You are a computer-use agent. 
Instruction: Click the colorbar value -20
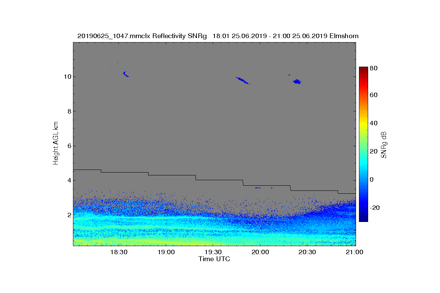coord(375,208)
